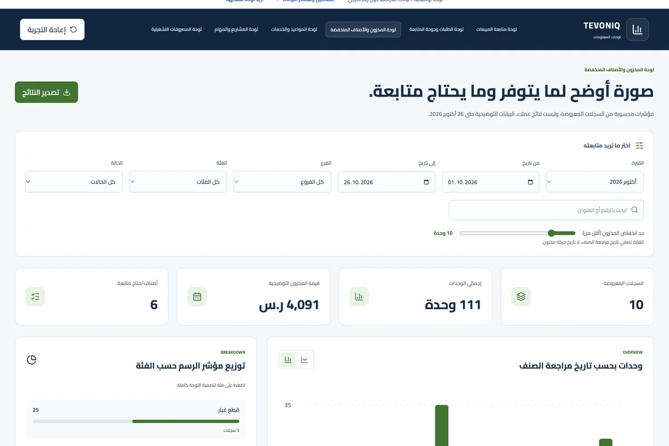
Task: Click the search field ابحث بالرقم أو العنوان
Action: pos(546,210)
